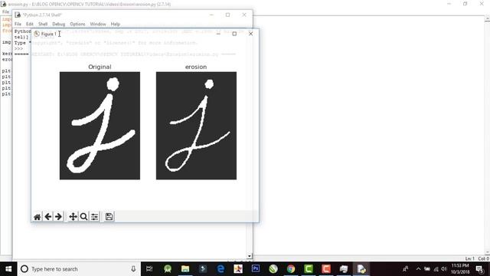Open volume control in system tray
This screenshot has width=490, height=276.
click(444, 269)
